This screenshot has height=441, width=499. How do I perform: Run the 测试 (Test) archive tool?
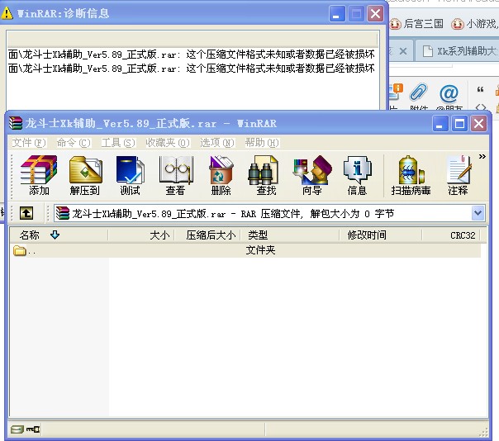[131, 175]
